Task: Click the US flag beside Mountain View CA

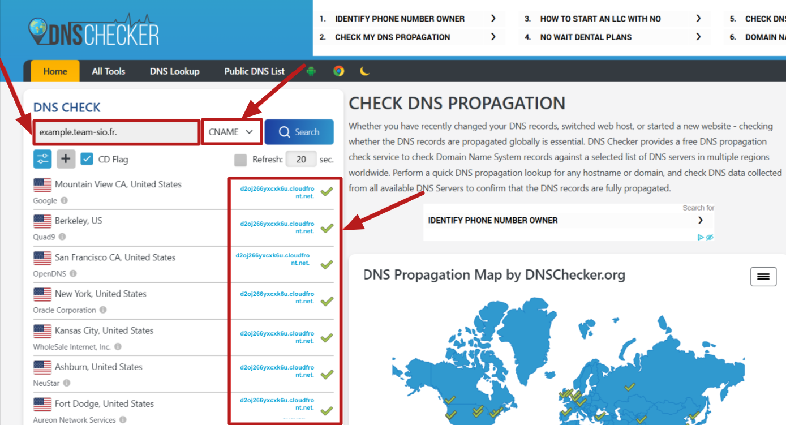Action: 42,185
